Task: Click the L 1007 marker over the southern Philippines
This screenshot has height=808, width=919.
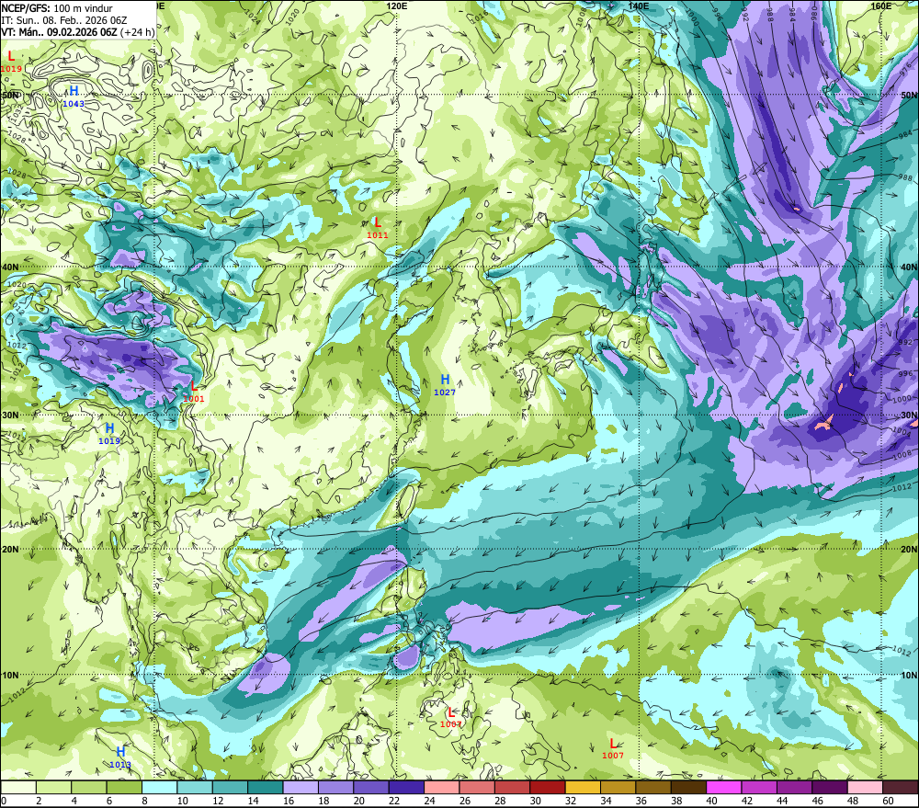Action: click(450, 716)
